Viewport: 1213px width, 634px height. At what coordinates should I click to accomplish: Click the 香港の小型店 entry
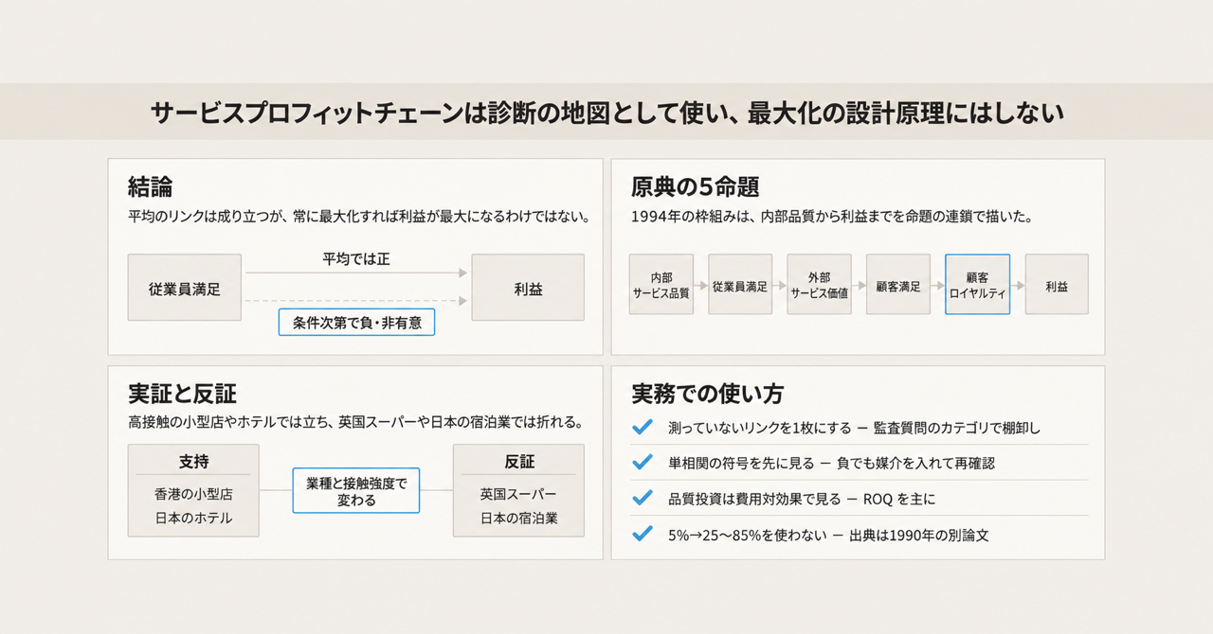(193, 494)
